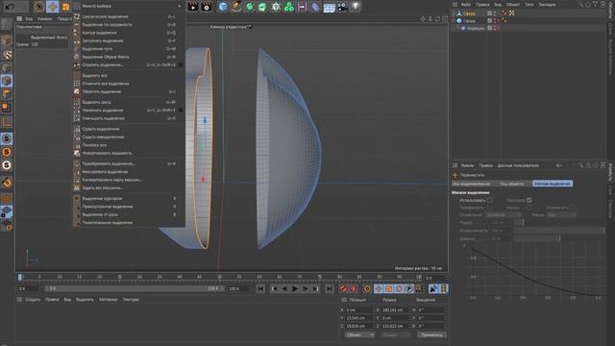Toggle Rotation keyframe recording icon
The image size is (615, 346).
[399, 288]
